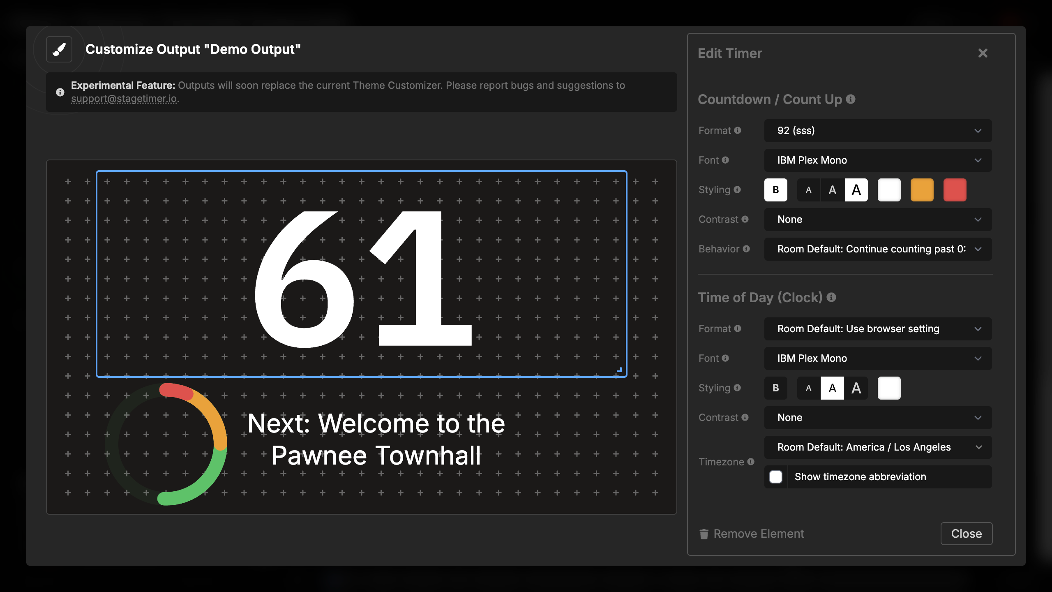
Task: Select the orange color swatch for countdown styling
Action: point(922,190)
